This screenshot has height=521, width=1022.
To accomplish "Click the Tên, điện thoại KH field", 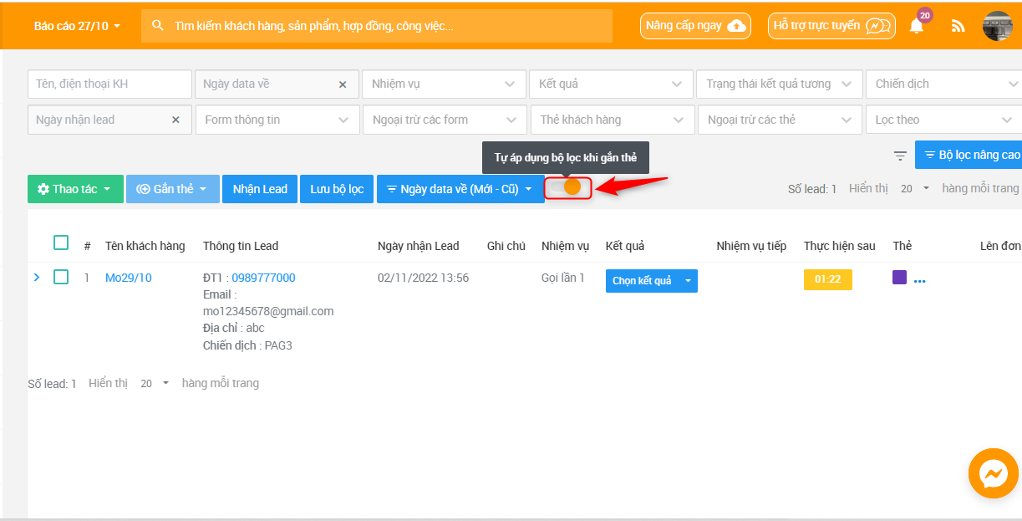I will tap(109, 84).
